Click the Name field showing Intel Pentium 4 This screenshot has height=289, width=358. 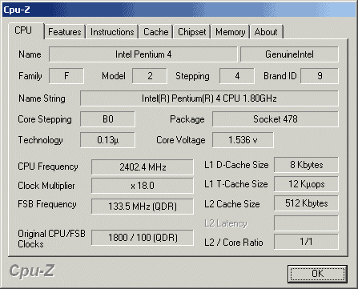click(143, 54)
